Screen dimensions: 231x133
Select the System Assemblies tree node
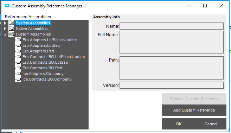pos(33,23)
